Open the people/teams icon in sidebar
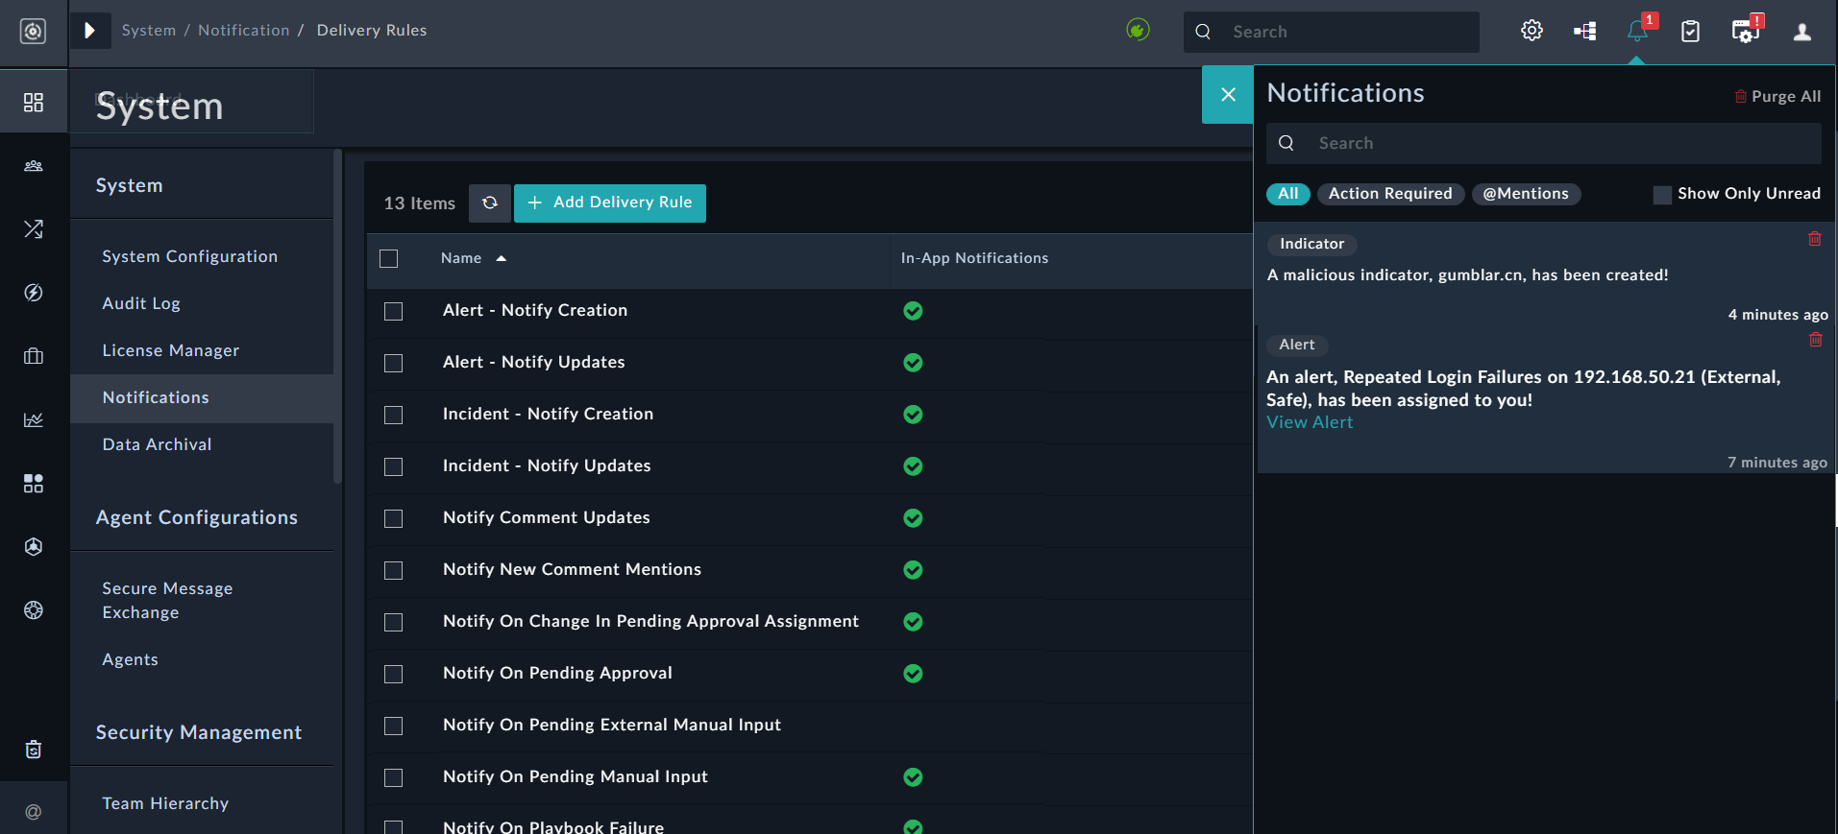 (34, 166)
